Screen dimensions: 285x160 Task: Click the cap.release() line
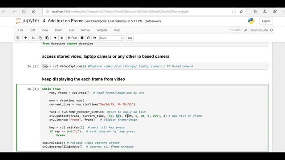81,143
